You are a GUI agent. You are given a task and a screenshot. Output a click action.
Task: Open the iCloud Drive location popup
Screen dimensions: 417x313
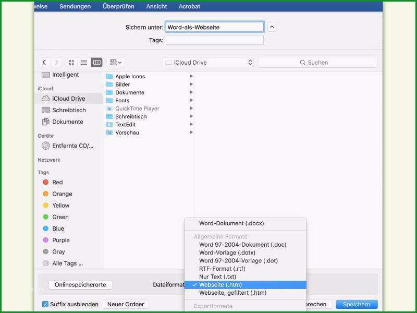208,63
